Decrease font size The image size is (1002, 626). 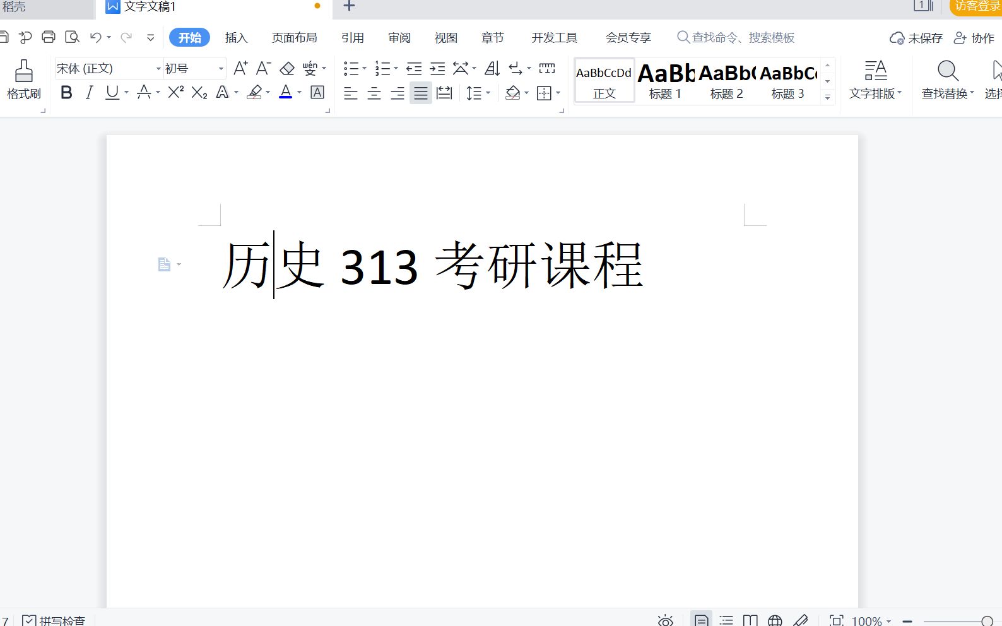(264, 68)
